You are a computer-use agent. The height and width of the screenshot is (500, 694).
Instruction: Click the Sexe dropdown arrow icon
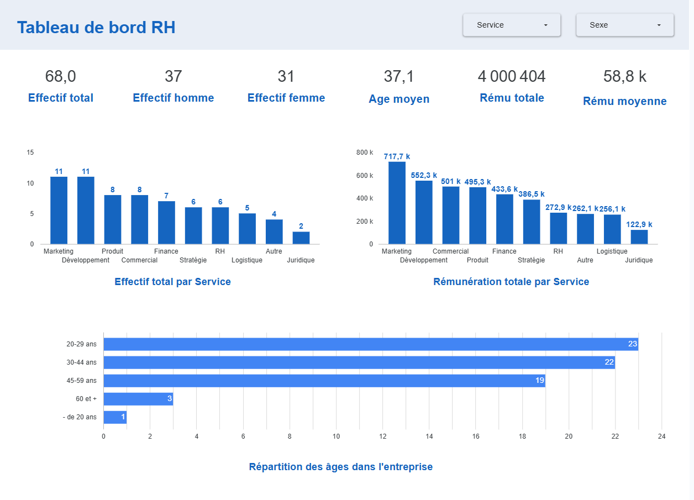pos(659,25)
